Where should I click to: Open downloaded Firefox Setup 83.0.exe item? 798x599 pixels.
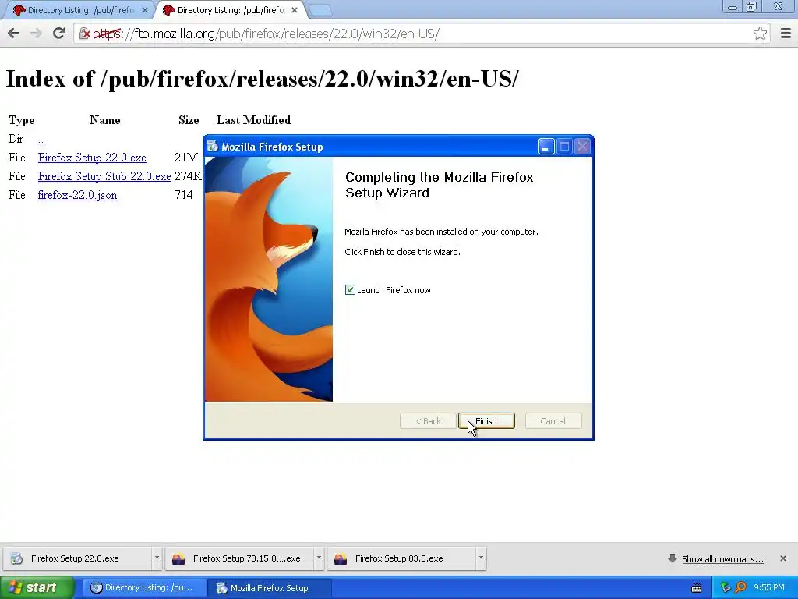(401, 558)
